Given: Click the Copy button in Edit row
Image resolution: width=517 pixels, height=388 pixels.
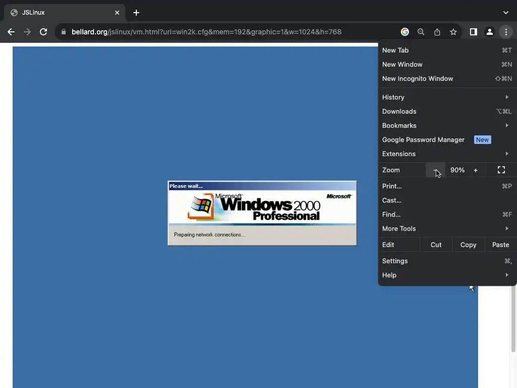Looking at the screenshot, I should pos(468,245).
